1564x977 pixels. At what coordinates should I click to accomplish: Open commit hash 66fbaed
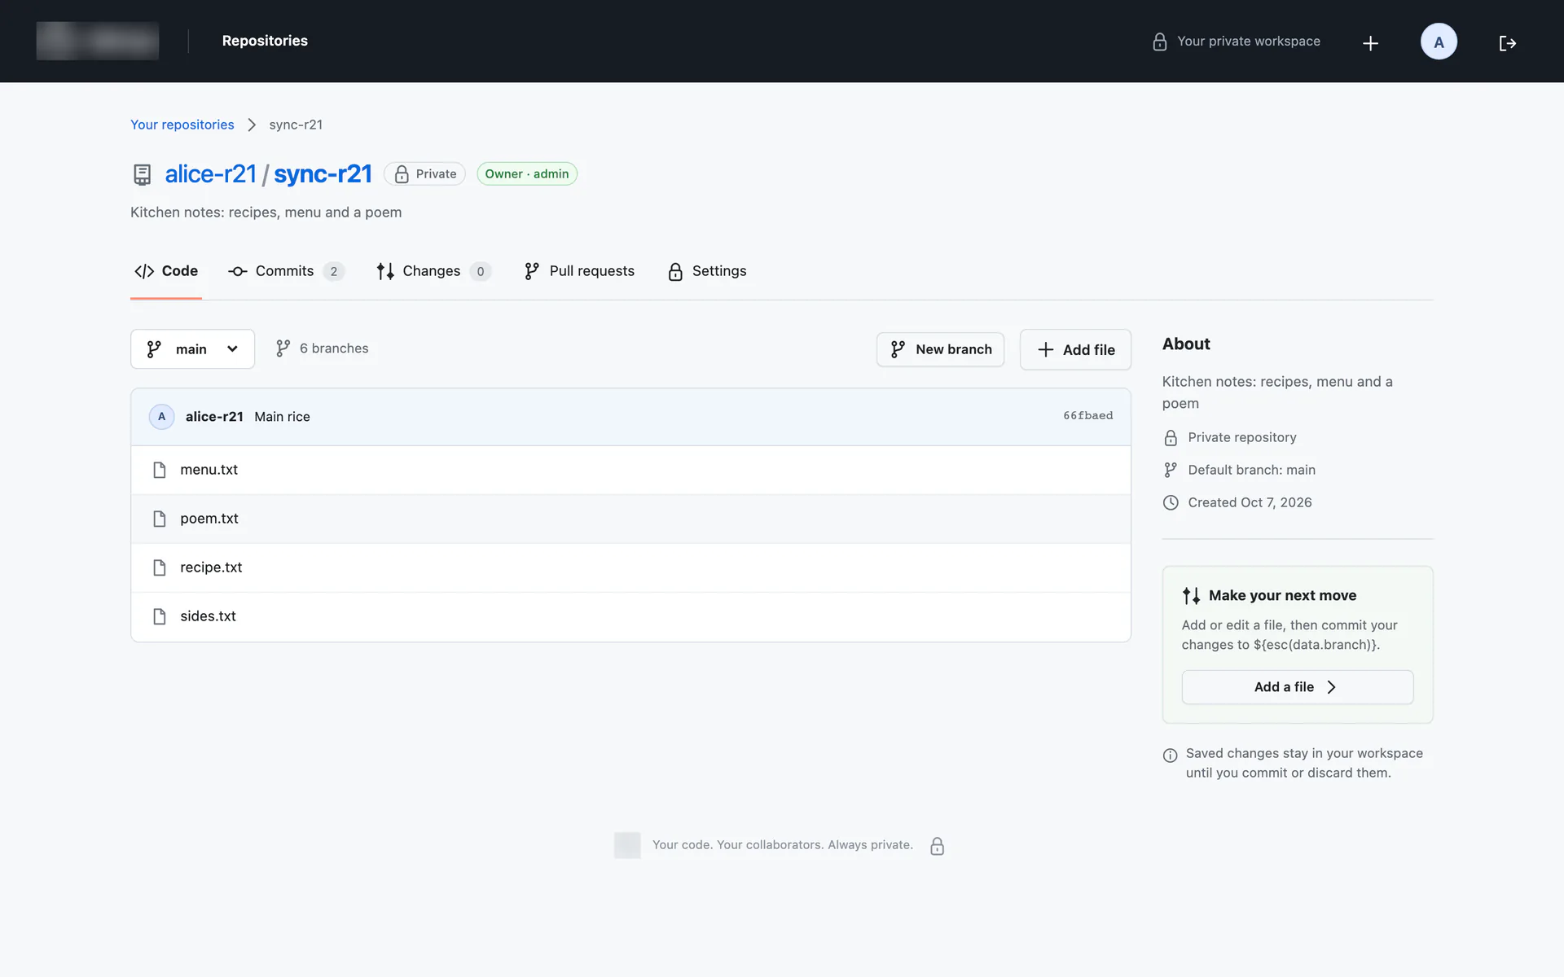tap(1087, 416)
